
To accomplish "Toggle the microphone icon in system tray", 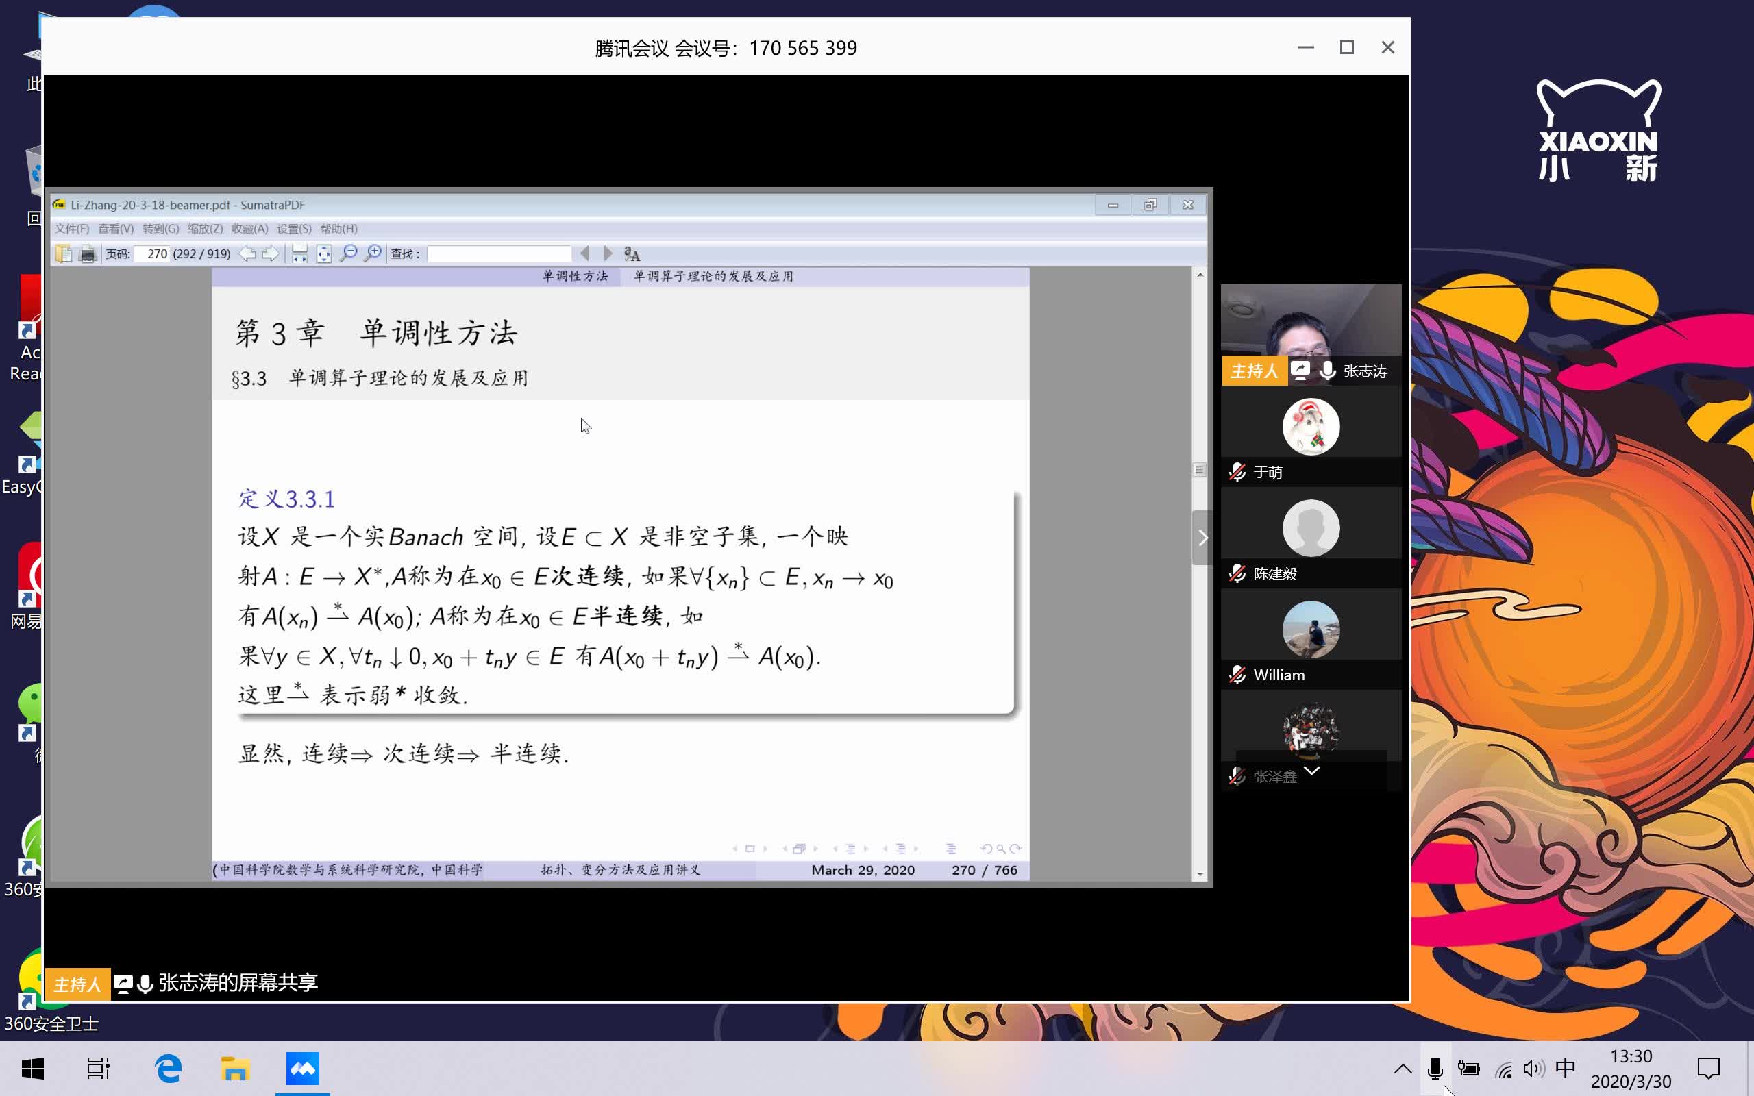I will pyautogui.click(x=1434, y=1069).
